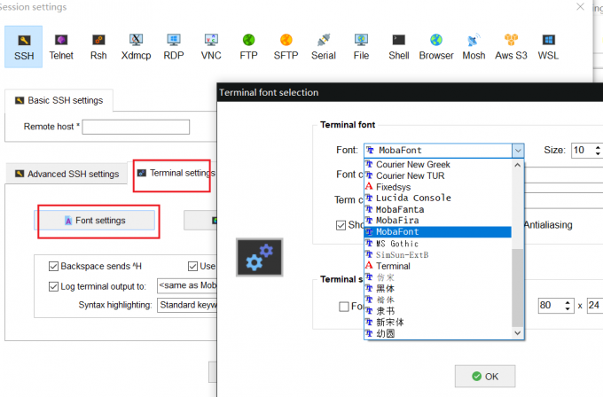Toggle Backspace sends ^H checkbox
The image size is (603, 397).
pos(53,266)
